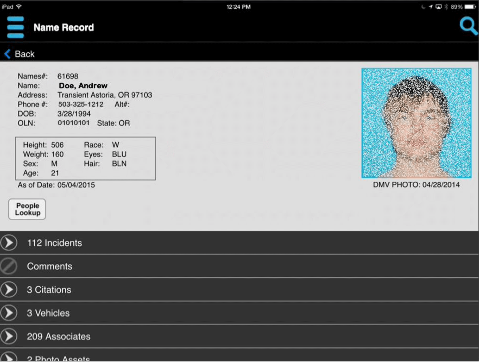Tap the disabled Comments circle icon
Screen dimensions: 479x362
click(9, 266)
